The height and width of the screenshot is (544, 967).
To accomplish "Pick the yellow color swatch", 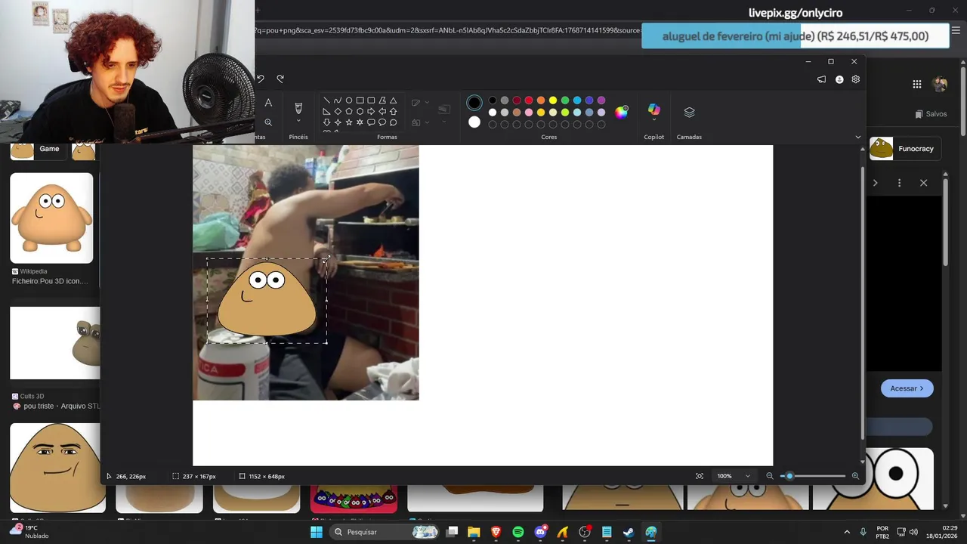I will click(x=553, y=100).
